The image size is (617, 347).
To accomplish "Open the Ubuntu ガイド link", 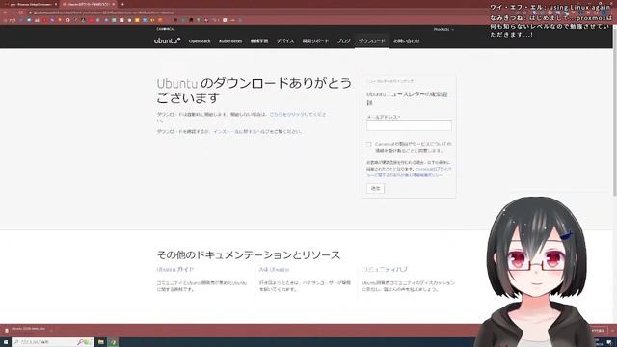I will pyautogui.click(x=175, y=270).
